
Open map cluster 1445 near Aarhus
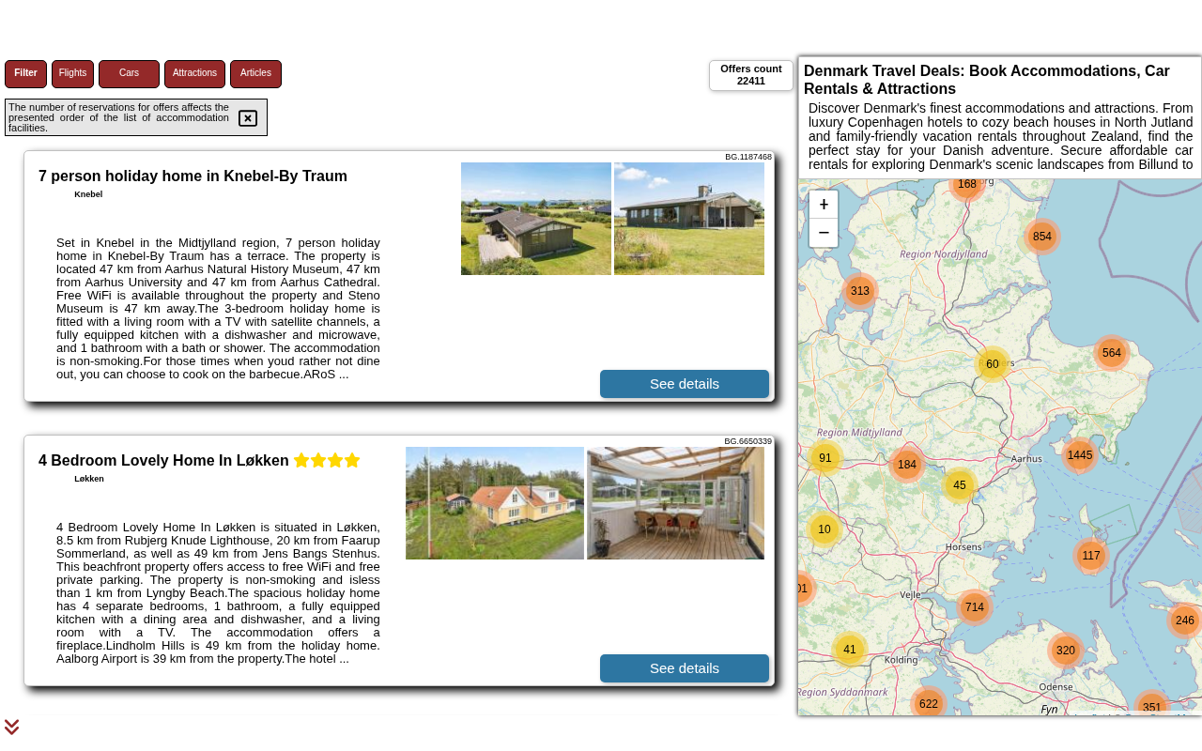1080,455
